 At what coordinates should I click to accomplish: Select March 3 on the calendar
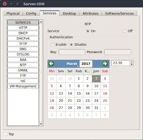pos(96,79)
